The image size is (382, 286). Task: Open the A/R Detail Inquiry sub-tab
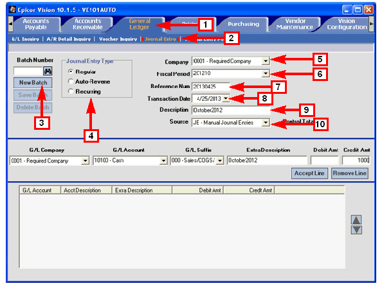tap(68, 39)
